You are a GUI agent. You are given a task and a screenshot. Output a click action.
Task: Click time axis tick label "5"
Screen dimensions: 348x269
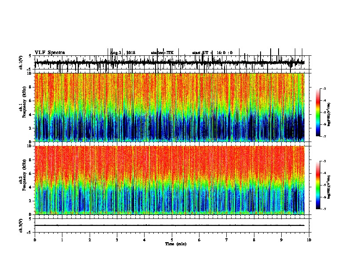(x=172, y=240)
